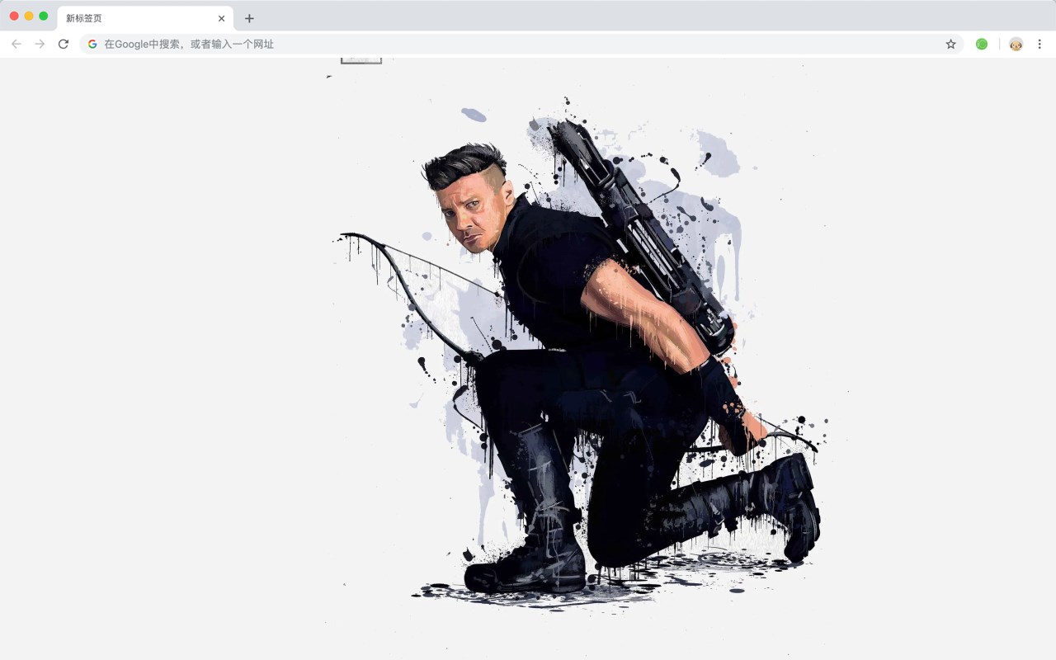Screen dimensions: 1056x660
Task: Open the green extension icon
Action: tap(982, 44)
